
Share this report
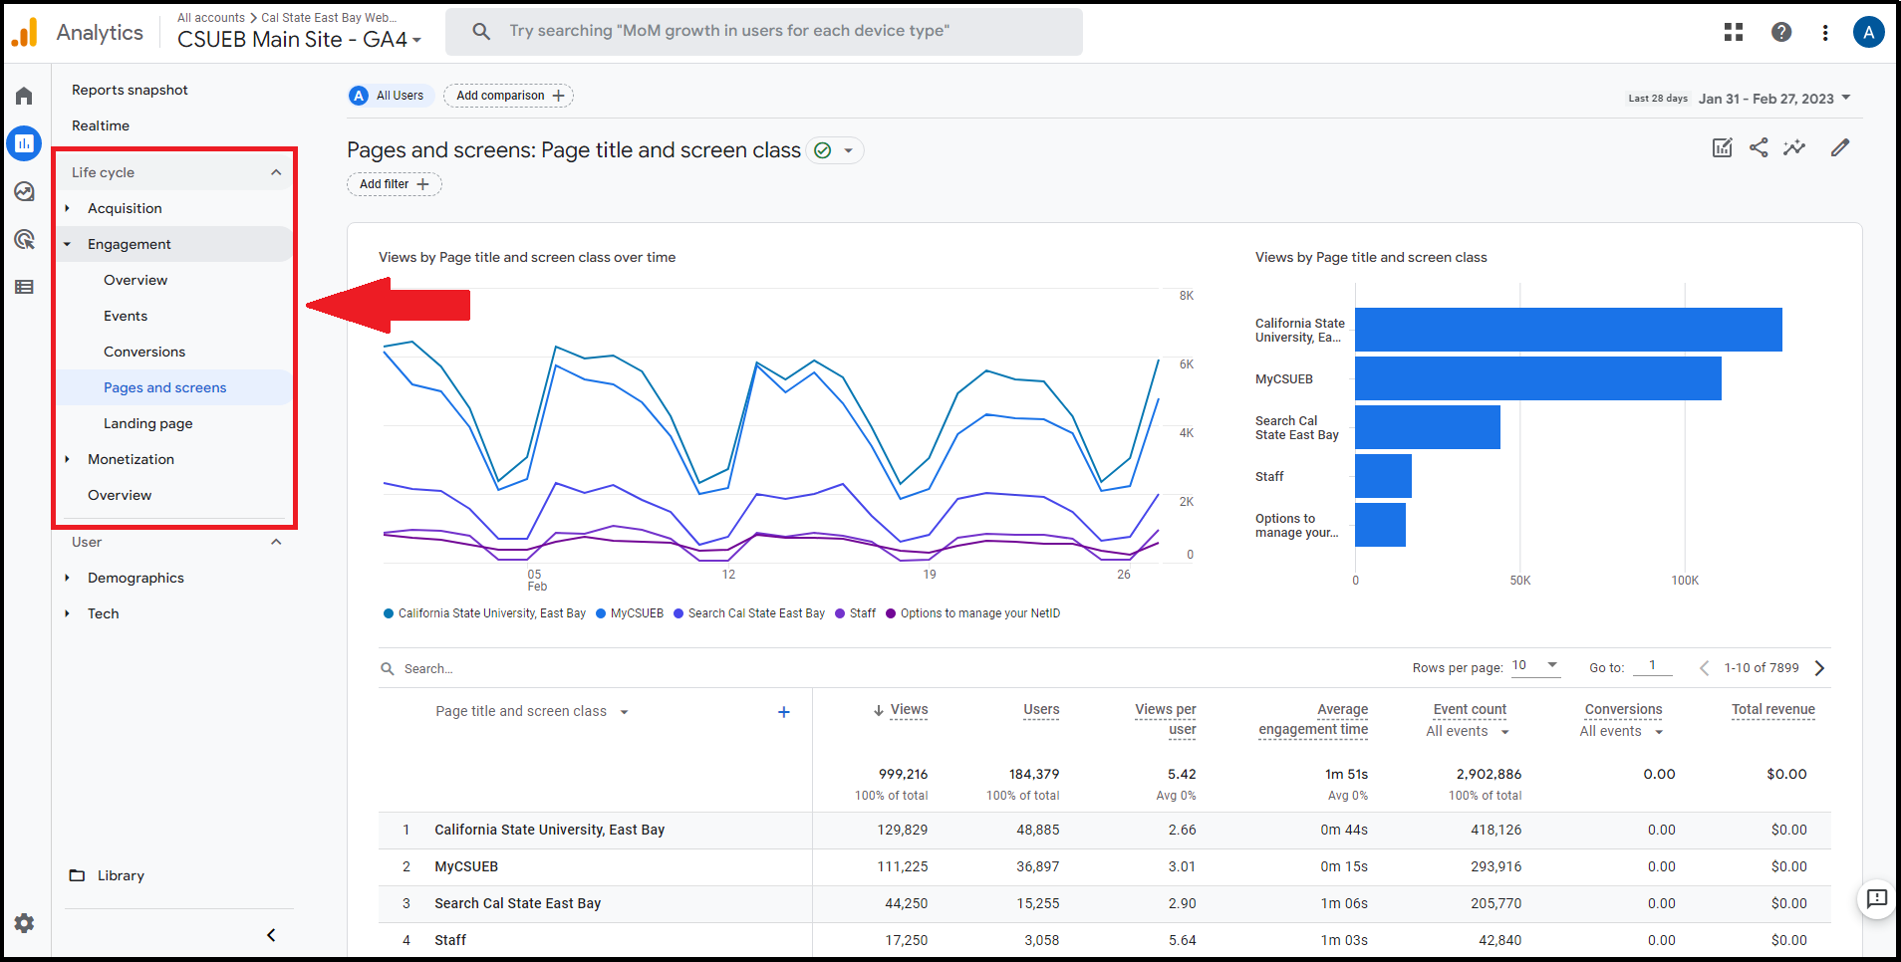coord(1759,147)
